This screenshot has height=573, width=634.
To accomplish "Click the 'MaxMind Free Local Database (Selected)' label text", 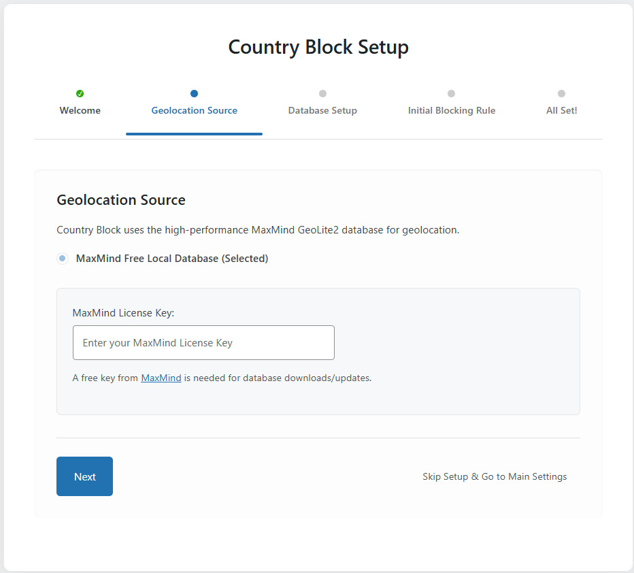I will [x=172, y=259].
